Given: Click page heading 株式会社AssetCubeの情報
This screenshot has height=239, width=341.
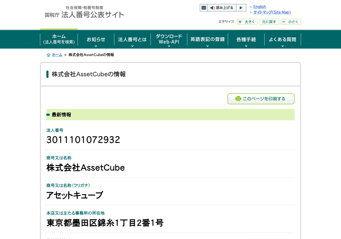Looking at the screenshot, I should 89,74.
